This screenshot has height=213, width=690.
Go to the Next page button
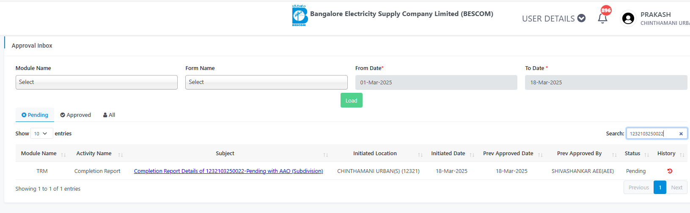tap(677, 187)
